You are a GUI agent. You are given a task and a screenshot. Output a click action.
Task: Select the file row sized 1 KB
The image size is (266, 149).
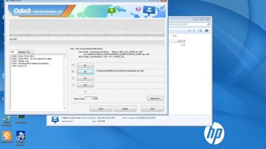point(177,45)
